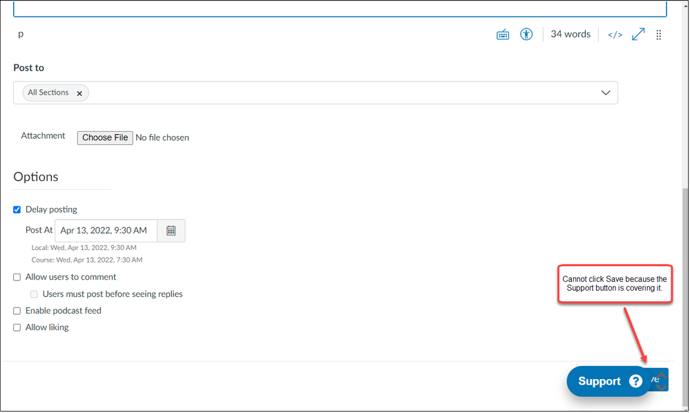
Task: Open the Support help button
Action: pyautogui.click(x=598, y=381)
